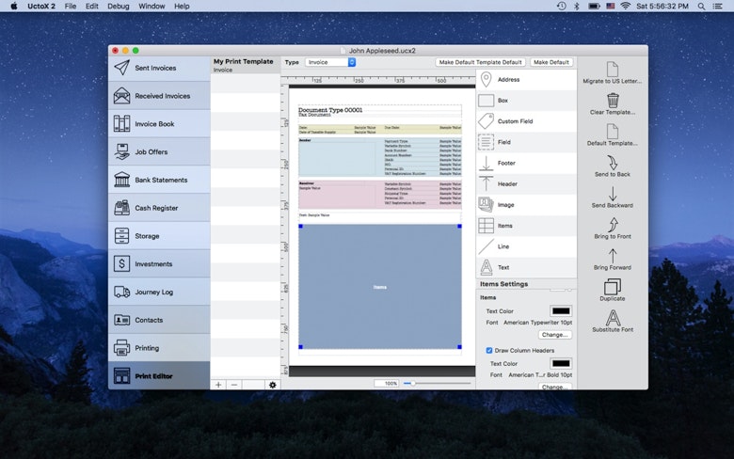Image resolution: width=734 pixels, height=459 pixels.
Task: Open the Investments dollar icon
Action: tap(121, 264)
